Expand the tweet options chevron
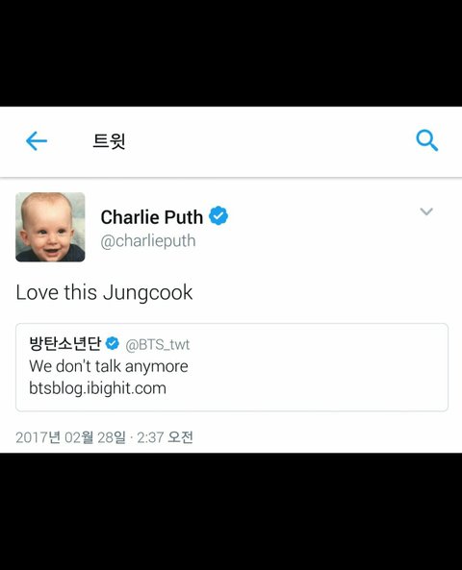The height and width of the screenshot is (570, 462). click(426, 211)
